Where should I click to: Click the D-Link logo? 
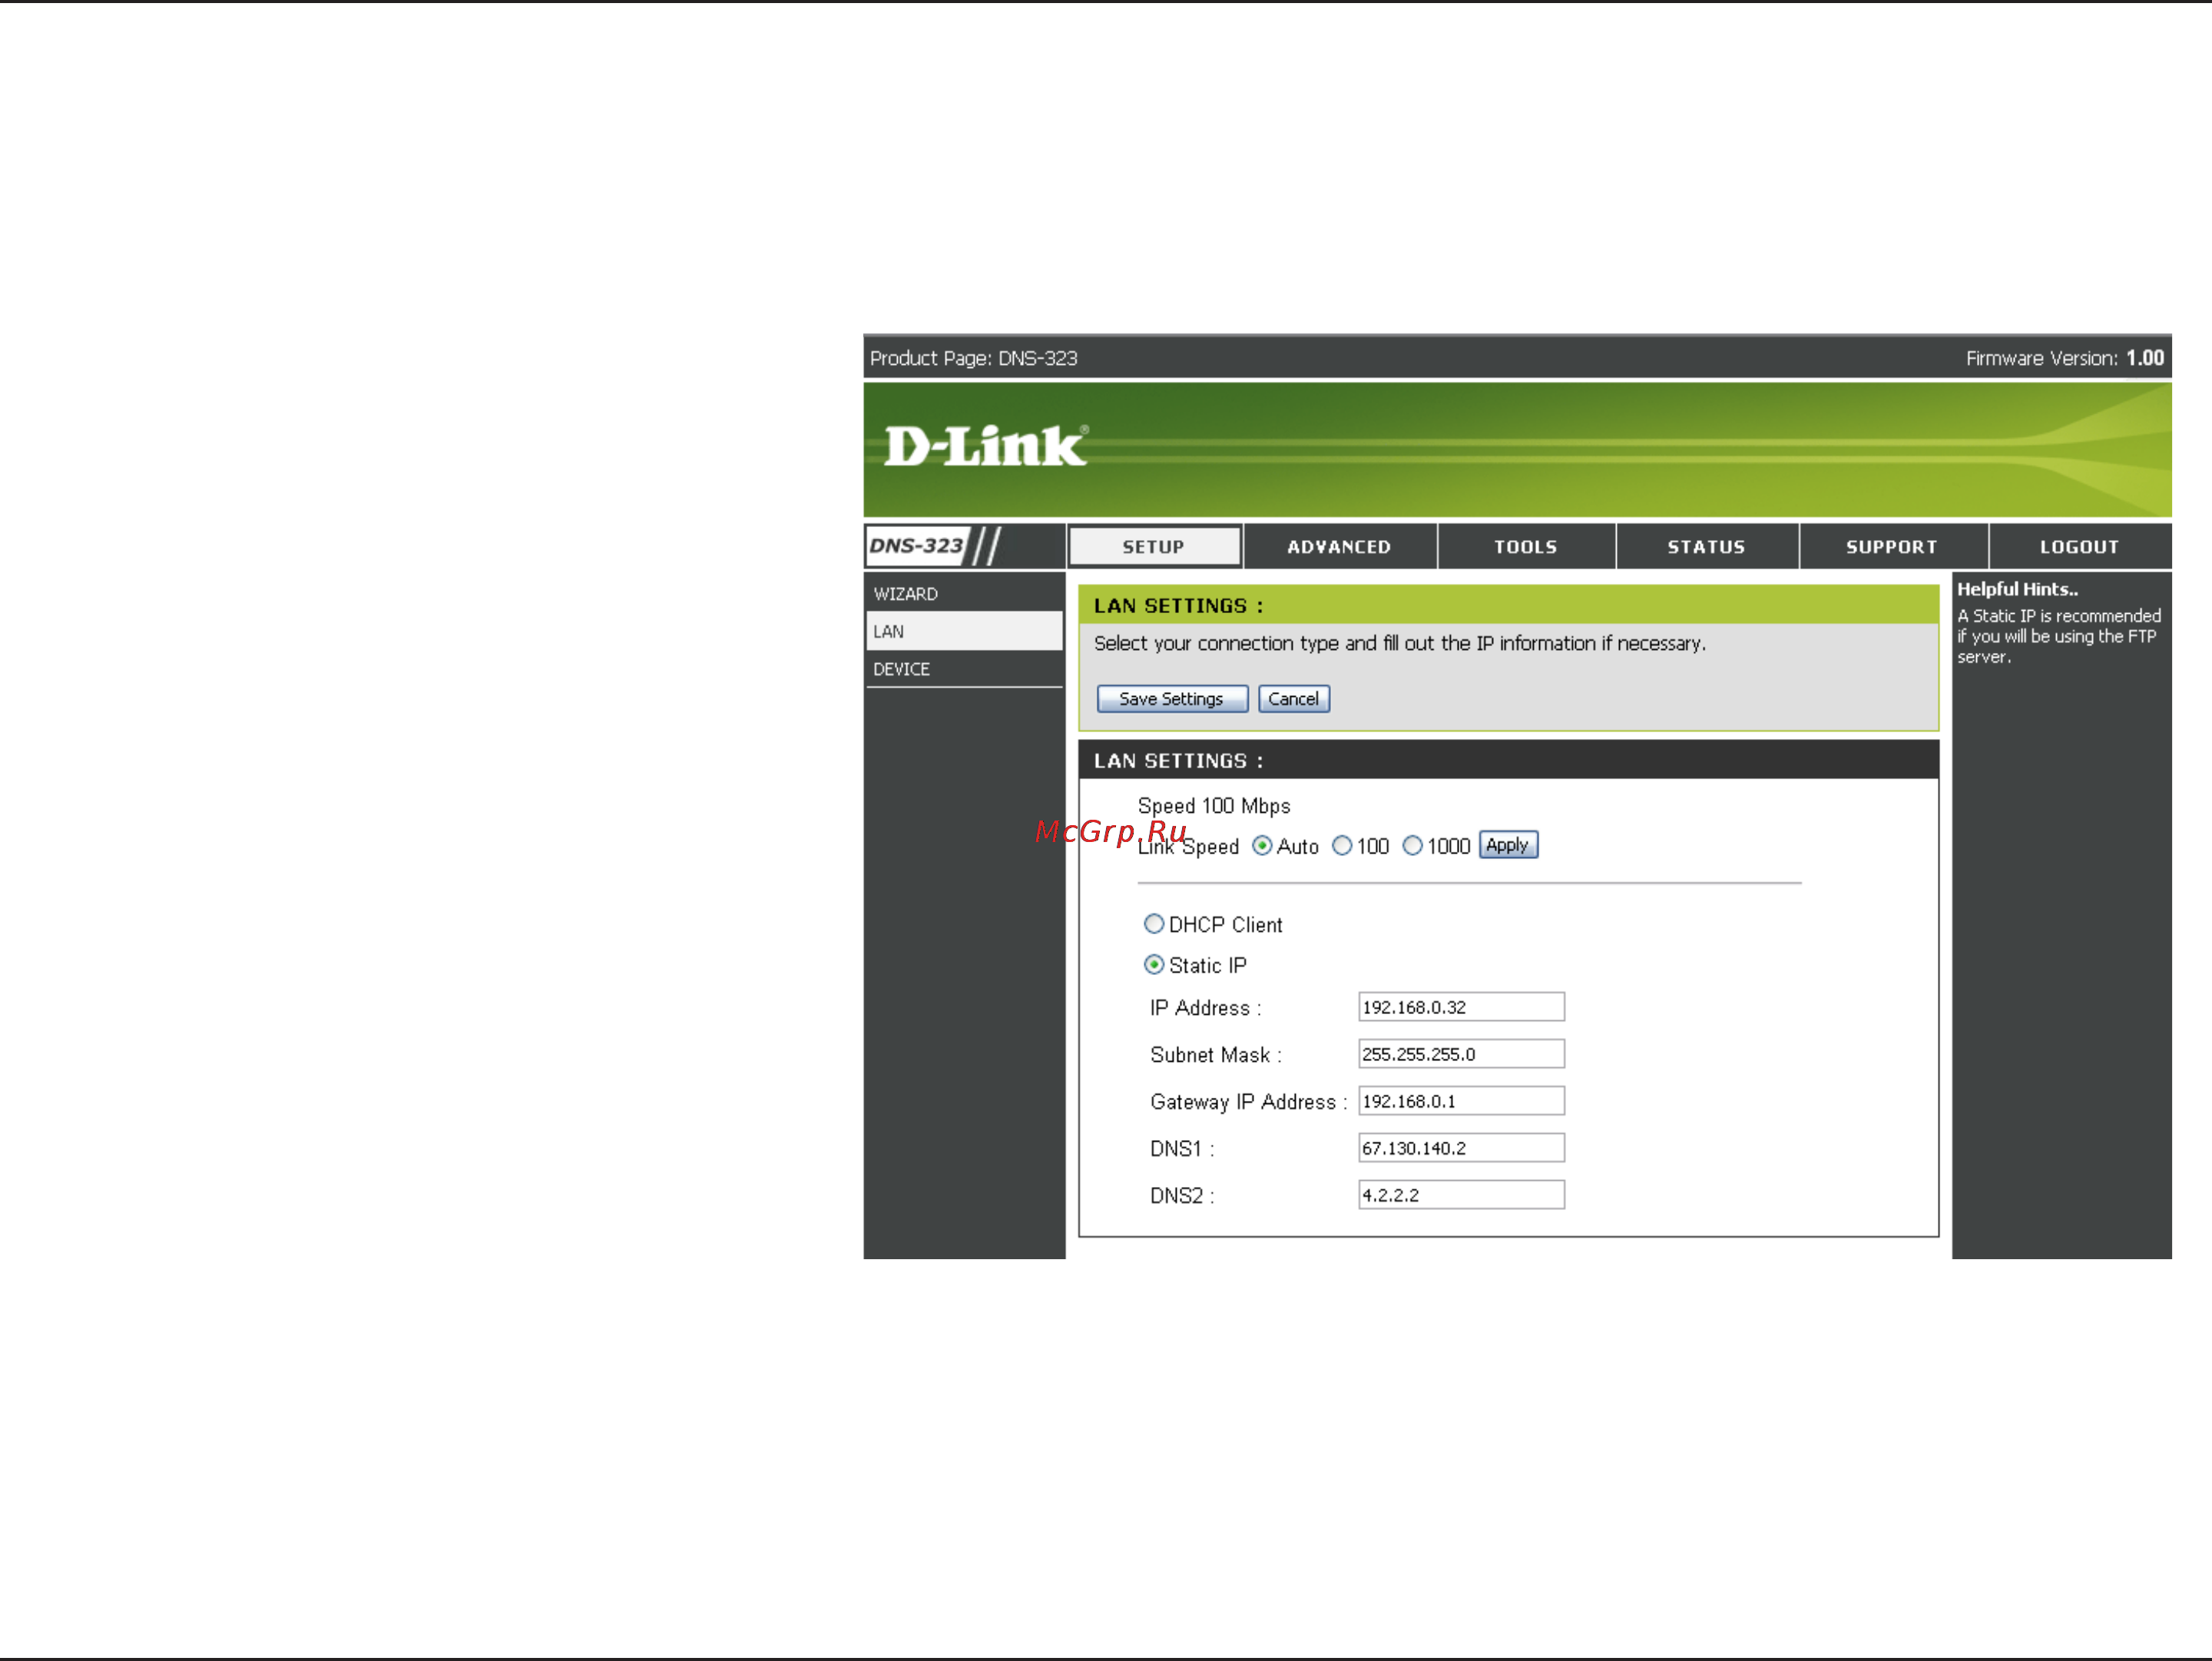(985, 446)
